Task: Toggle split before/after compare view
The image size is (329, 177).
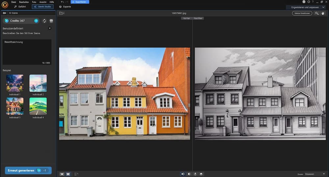Action: pos(189,174)
